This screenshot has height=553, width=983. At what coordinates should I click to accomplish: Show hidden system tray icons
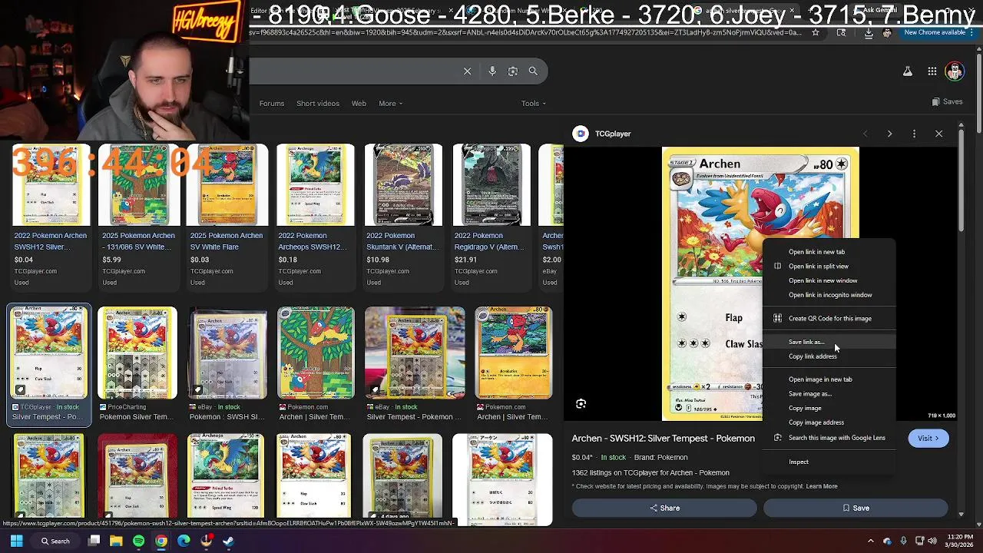tap(870, 541)
